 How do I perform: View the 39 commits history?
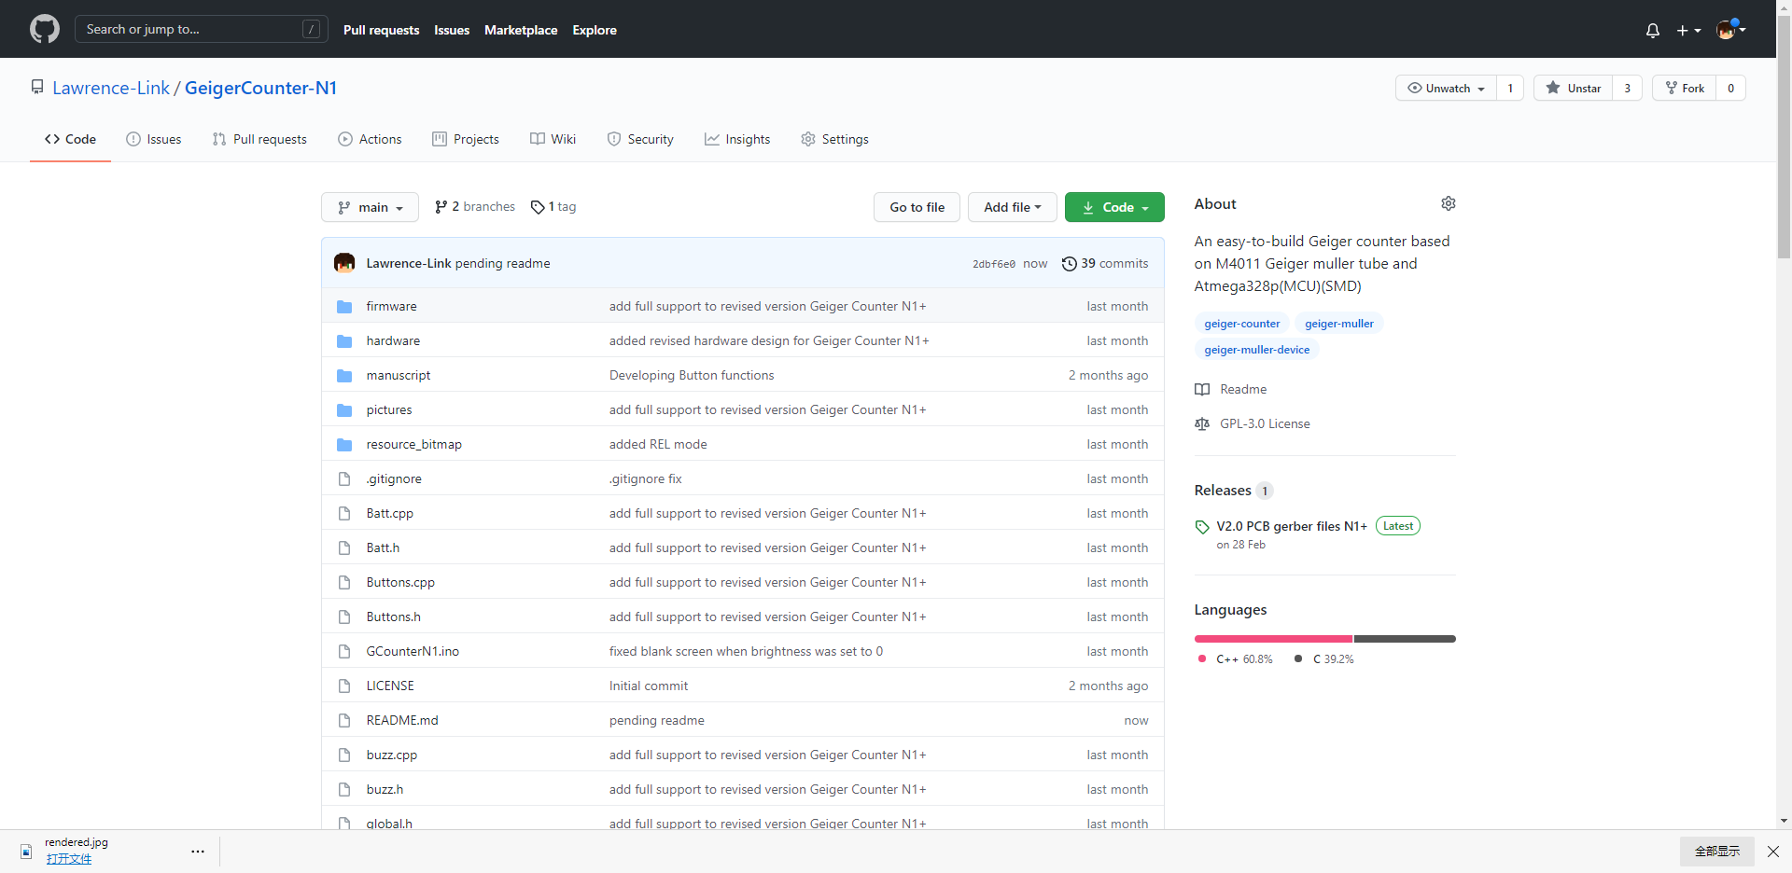click(x=1105, y=263)
